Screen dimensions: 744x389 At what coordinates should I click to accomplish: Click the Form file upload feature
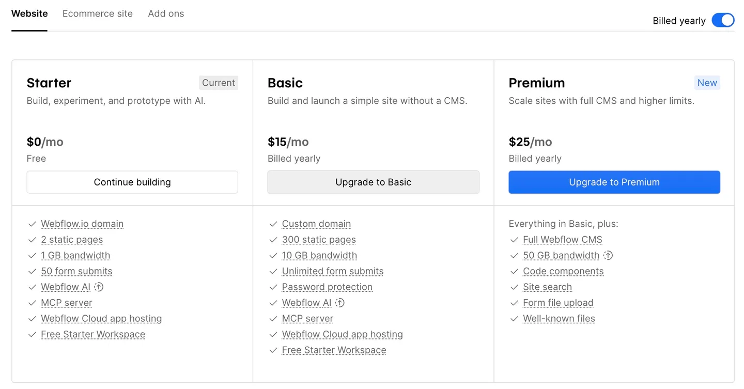(x=558, y=303)
